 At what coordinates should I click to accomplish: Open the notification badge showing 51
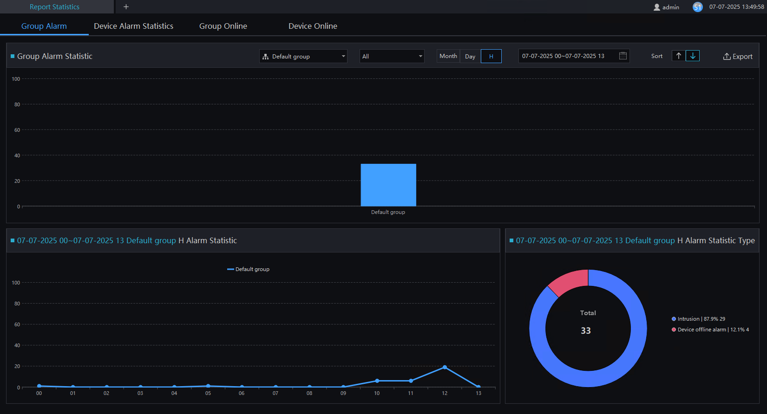tap(697, 7)
